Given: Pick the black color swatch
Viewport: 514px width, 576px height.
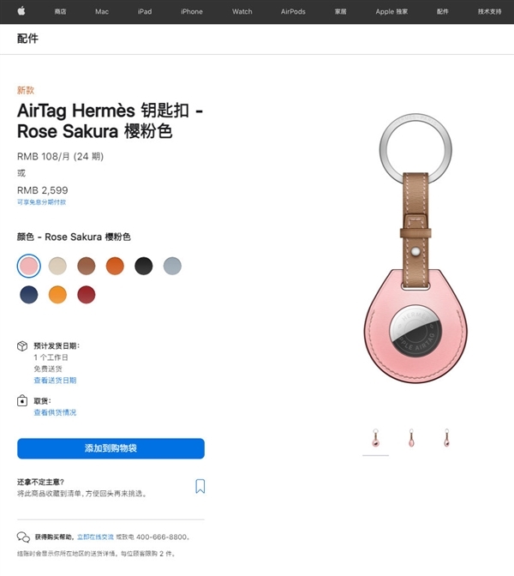Looking at the screenshot, I should pos(144,266).
